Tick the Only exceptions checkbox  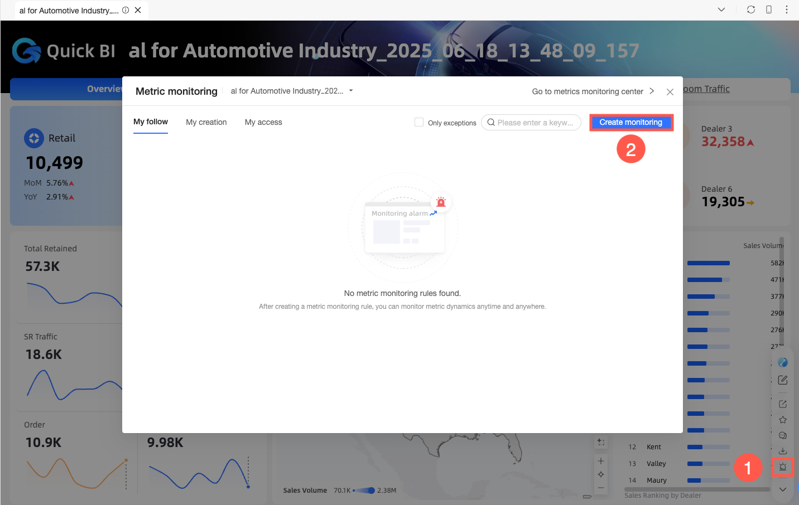coord(419,122)
